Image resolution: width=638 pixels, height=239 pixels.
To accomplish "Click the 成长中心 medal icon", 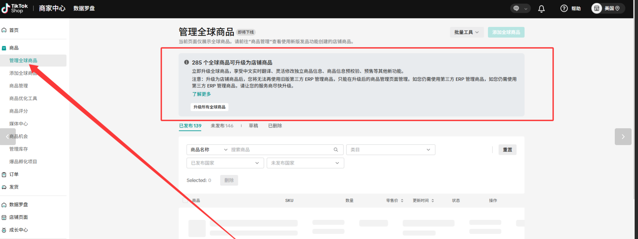I will click(4, 230).
